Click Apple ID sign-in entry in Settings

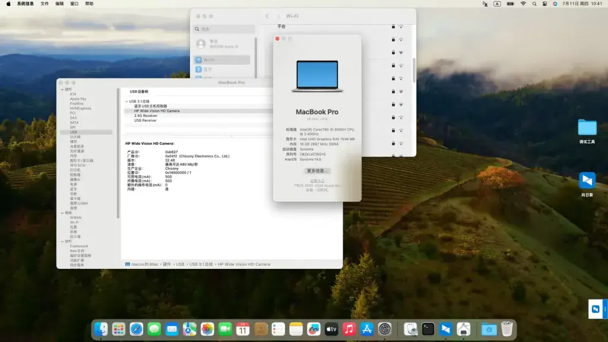coord(223,43)
